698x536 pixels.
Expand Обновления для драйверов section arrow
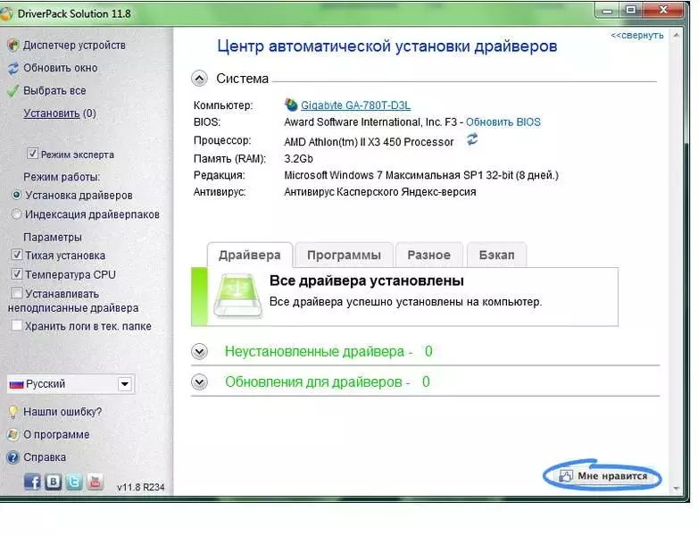199,381
